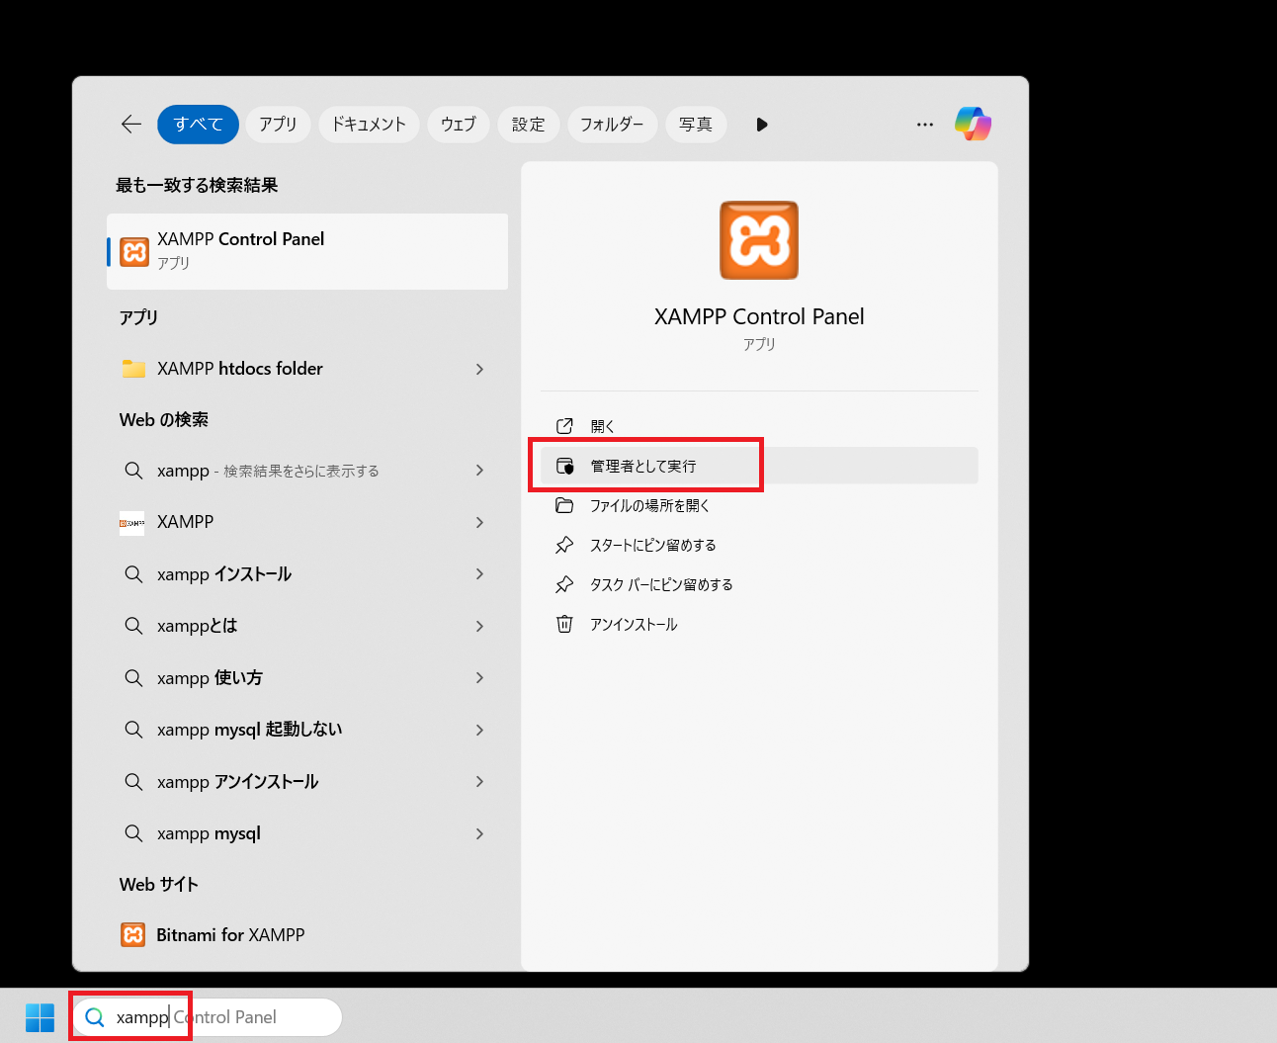This screenshot has height=1043, width=1277.
Task: Select XAMPP htdocs folder result
Action: [x=307, y=369]
